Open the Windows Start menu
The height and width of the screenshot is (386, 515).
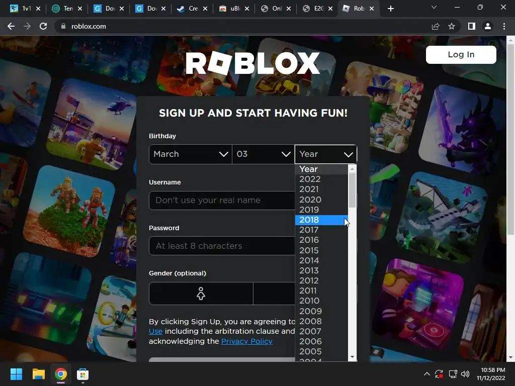16,374
